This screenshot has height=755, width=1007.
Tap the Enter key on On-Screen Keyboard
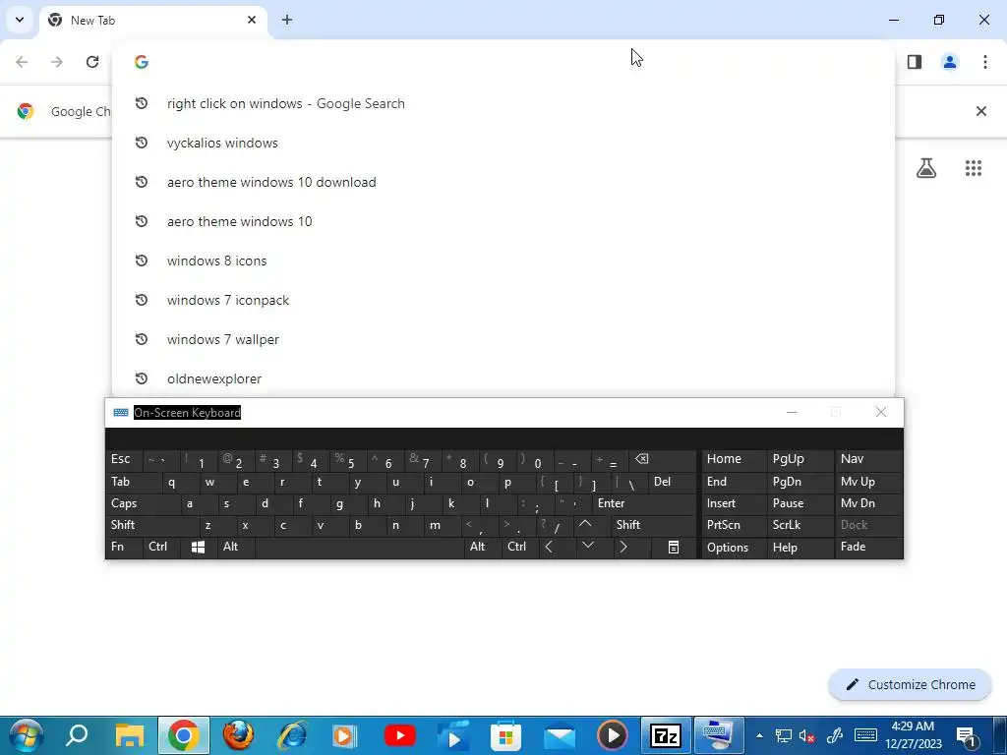644,504
